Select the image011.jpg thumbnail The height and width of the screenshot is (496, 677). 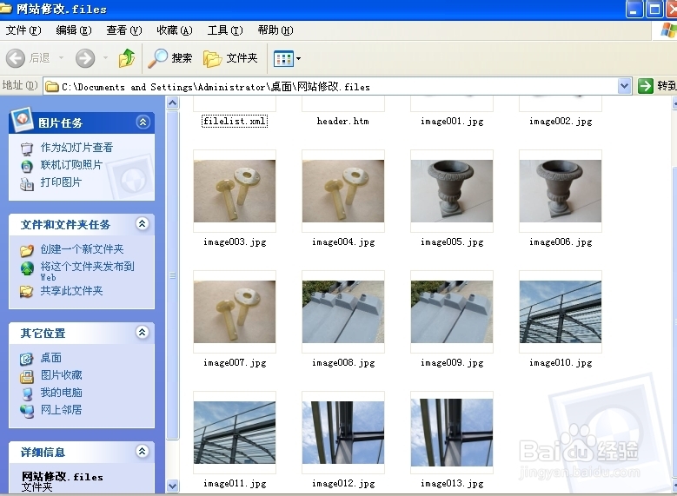(235, 433)
